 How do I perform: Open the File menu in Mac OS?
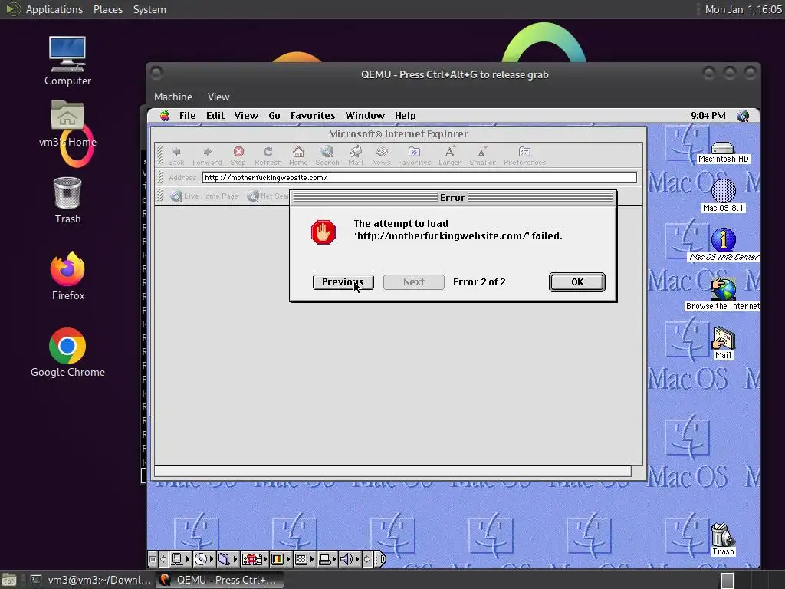pyautogui.click(x=188, y=116)
